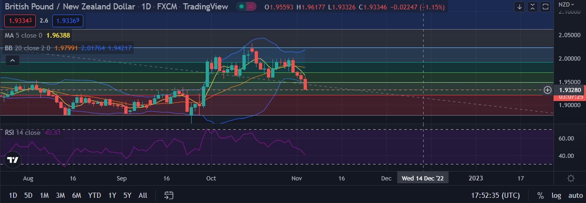Set range to 1Y
The image size is (586, 203).
pyautogui.click(x=112, y=195)
